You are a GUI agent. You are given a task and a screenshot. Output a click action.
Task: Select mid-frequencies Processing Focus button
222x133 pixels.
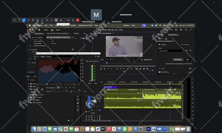pos(66,87)
